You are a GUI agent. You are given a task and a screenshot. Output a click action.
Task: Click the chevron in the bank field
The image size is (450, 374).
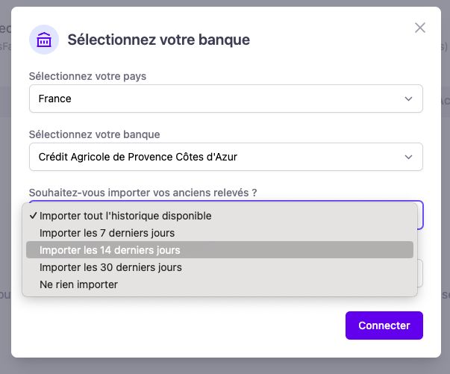(x=408, y=157)
